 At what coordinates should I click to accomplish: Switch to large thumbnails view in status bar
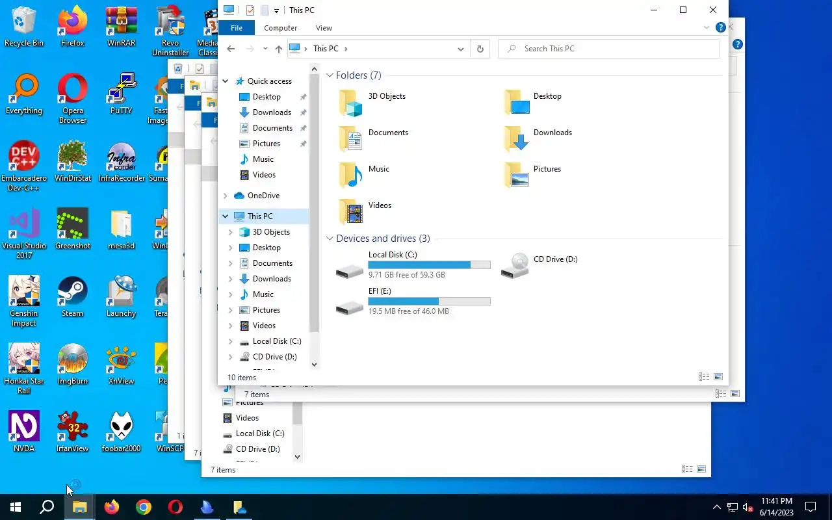[718, 377]
